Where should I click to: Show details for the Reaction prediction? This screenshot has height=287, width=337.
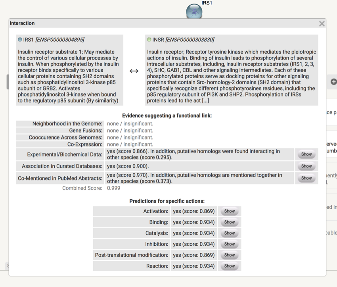(229, 266)
